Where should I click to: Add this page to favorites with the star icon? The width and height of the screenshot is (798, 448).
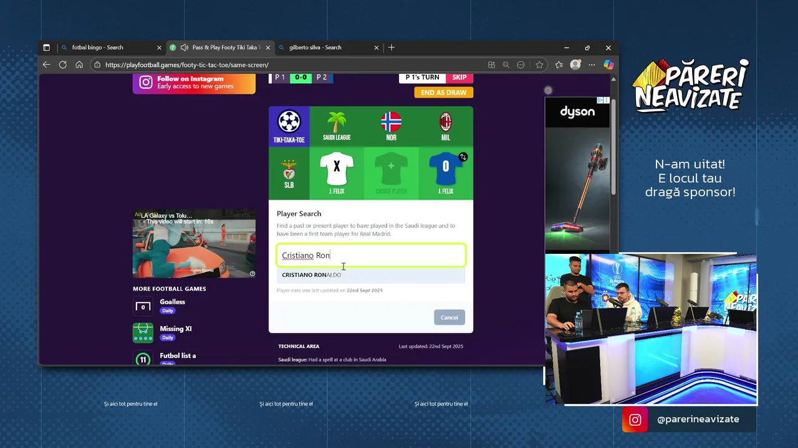click(x=539, y=65)
